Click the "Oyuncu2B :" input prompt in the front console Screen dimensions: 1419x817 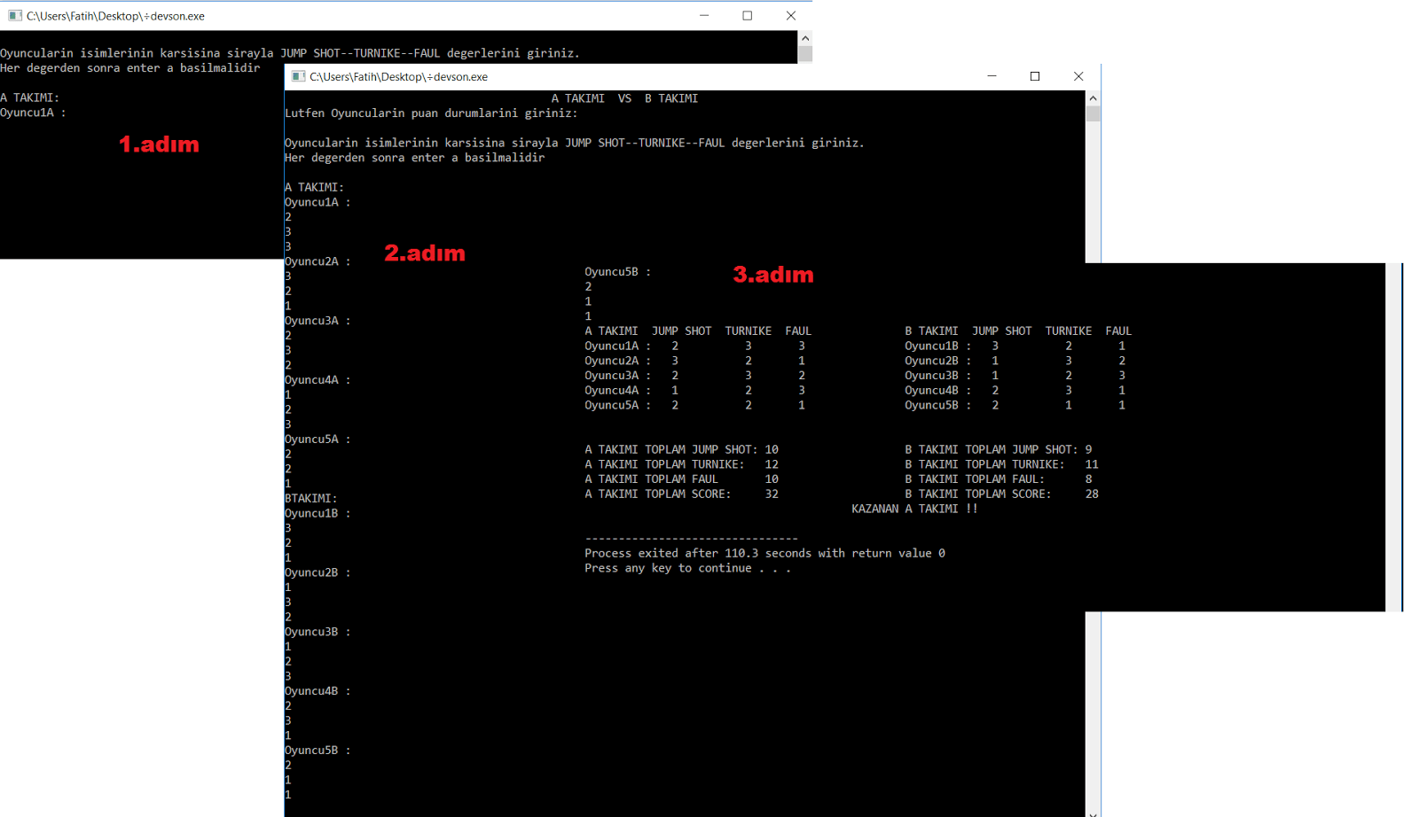[x=318, y=572]
